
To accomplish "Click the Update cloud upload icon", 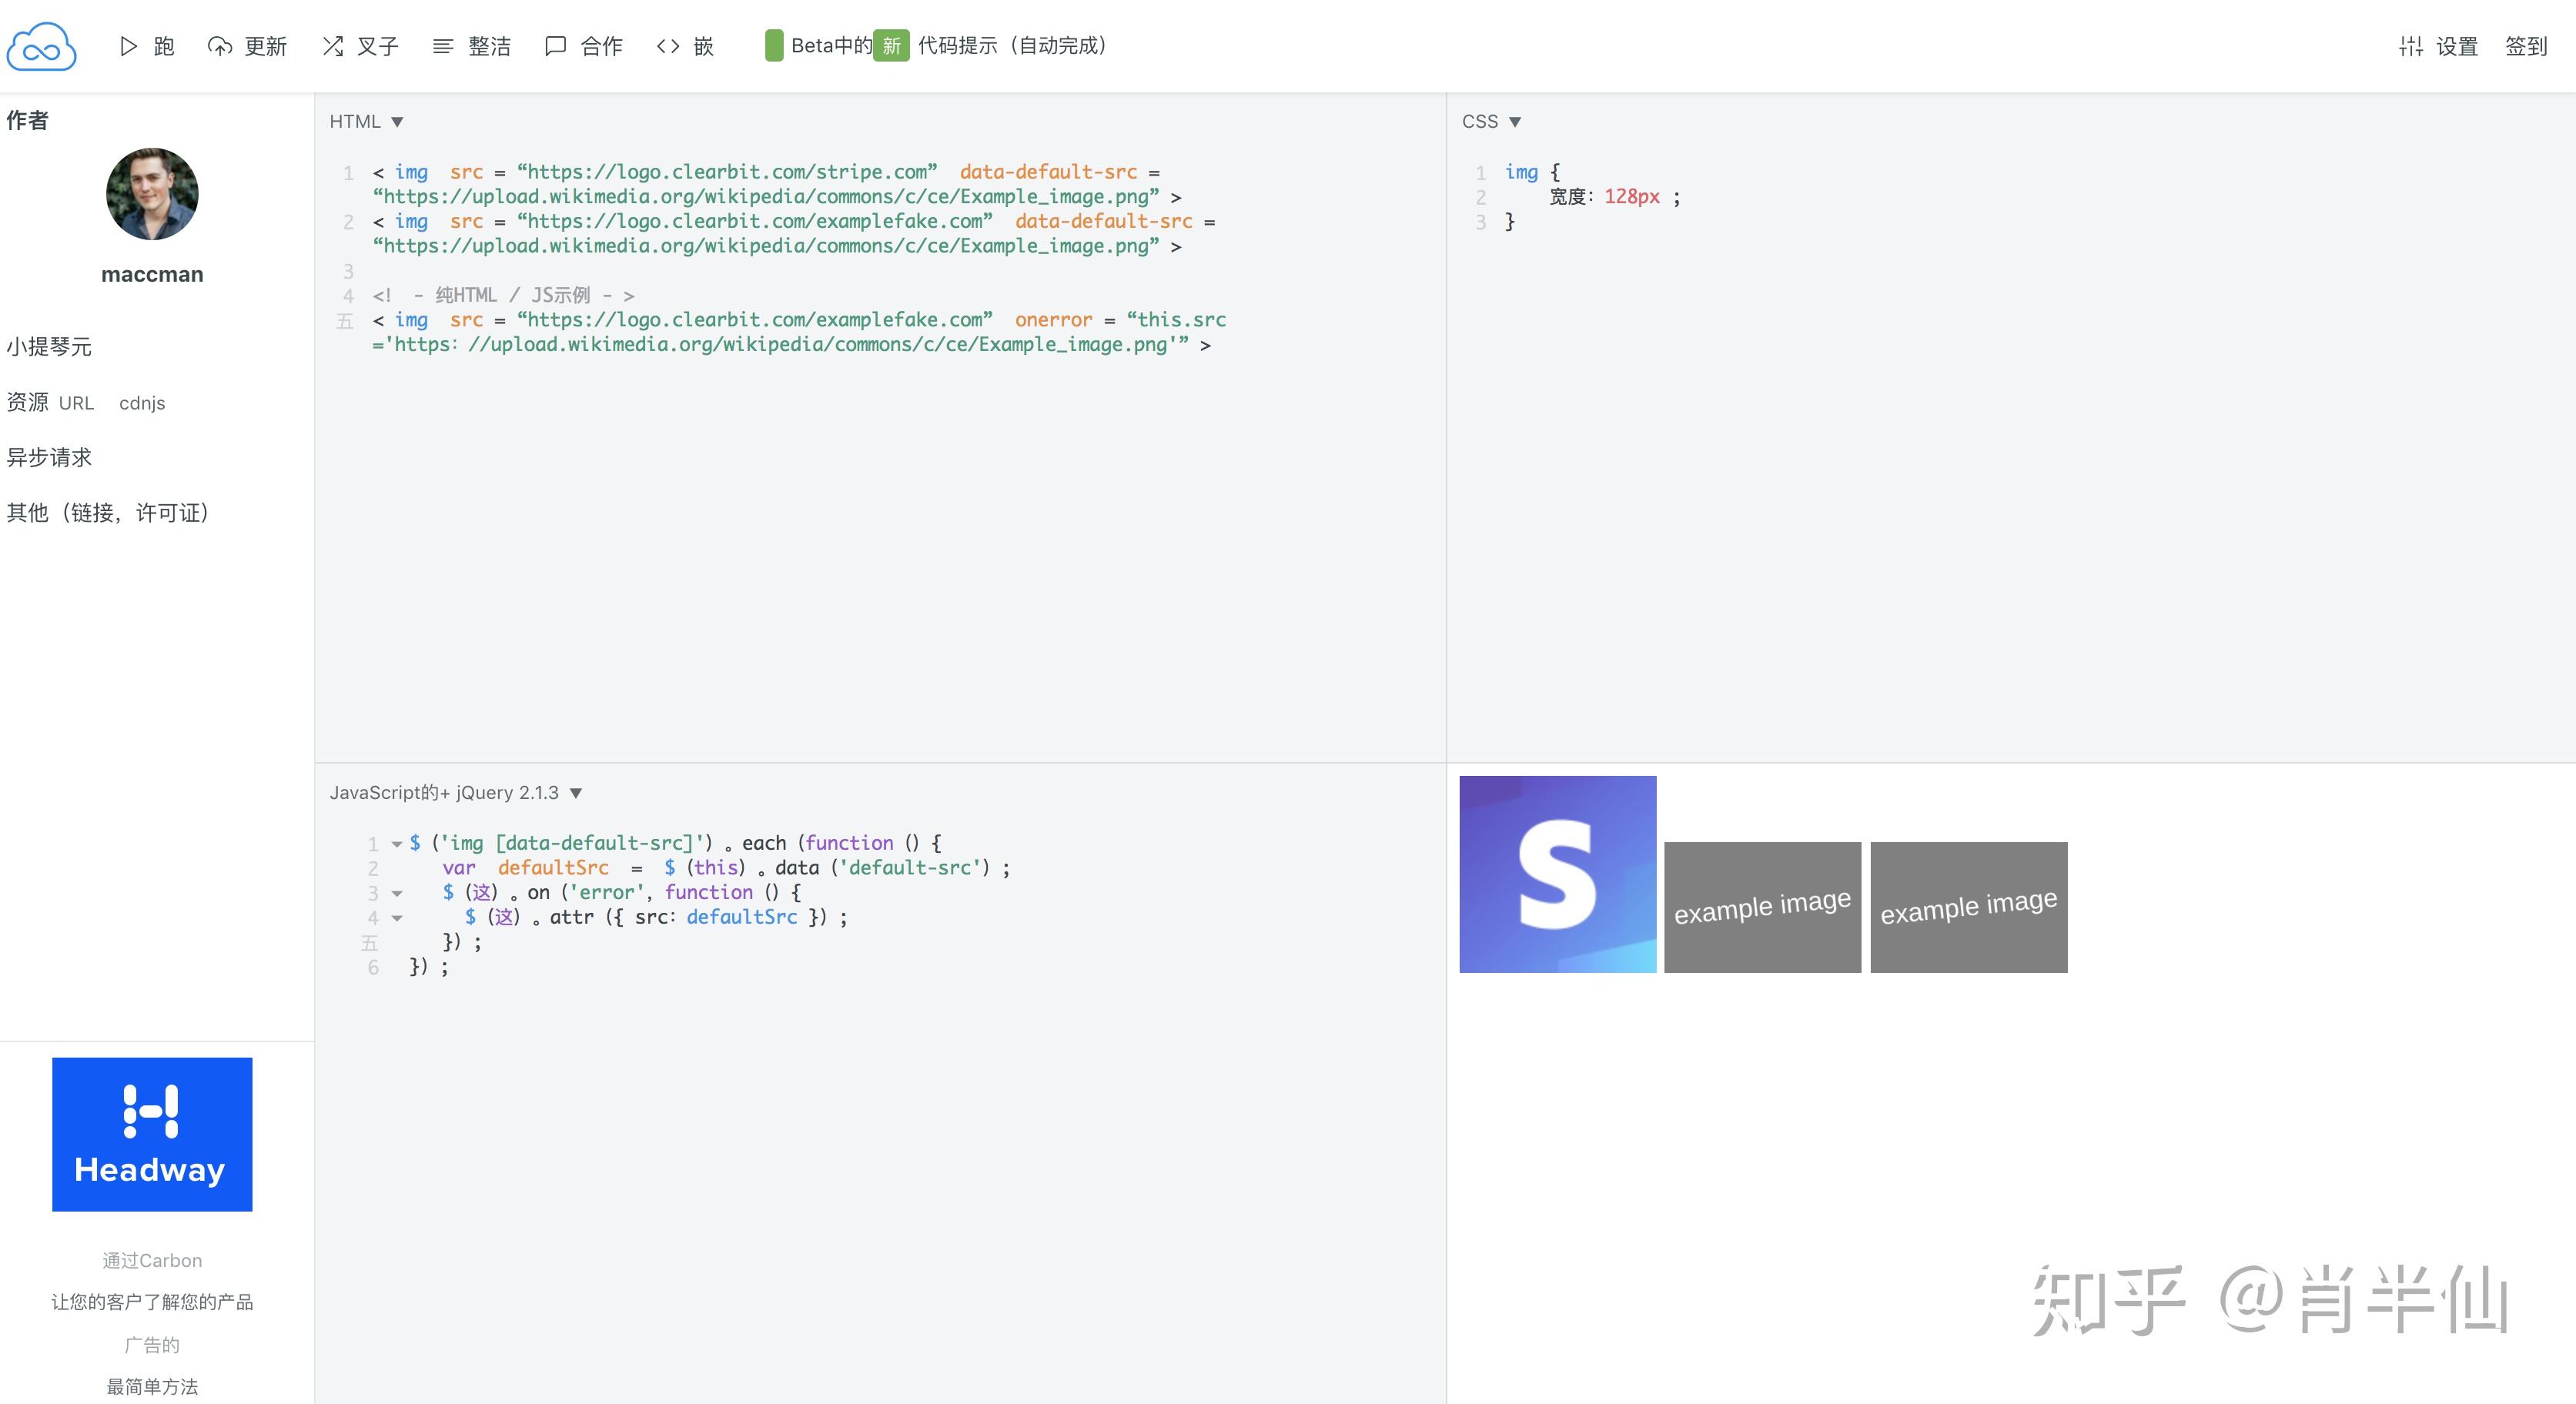I will pyautogui.click(x=219, y=46).
